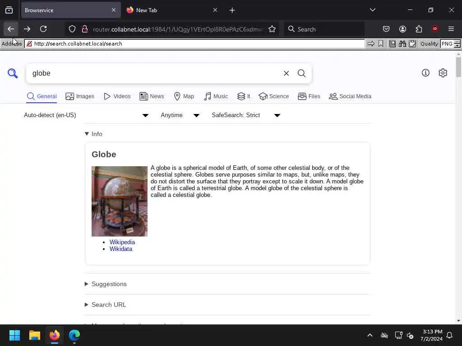Click the globe search query field

155,73
